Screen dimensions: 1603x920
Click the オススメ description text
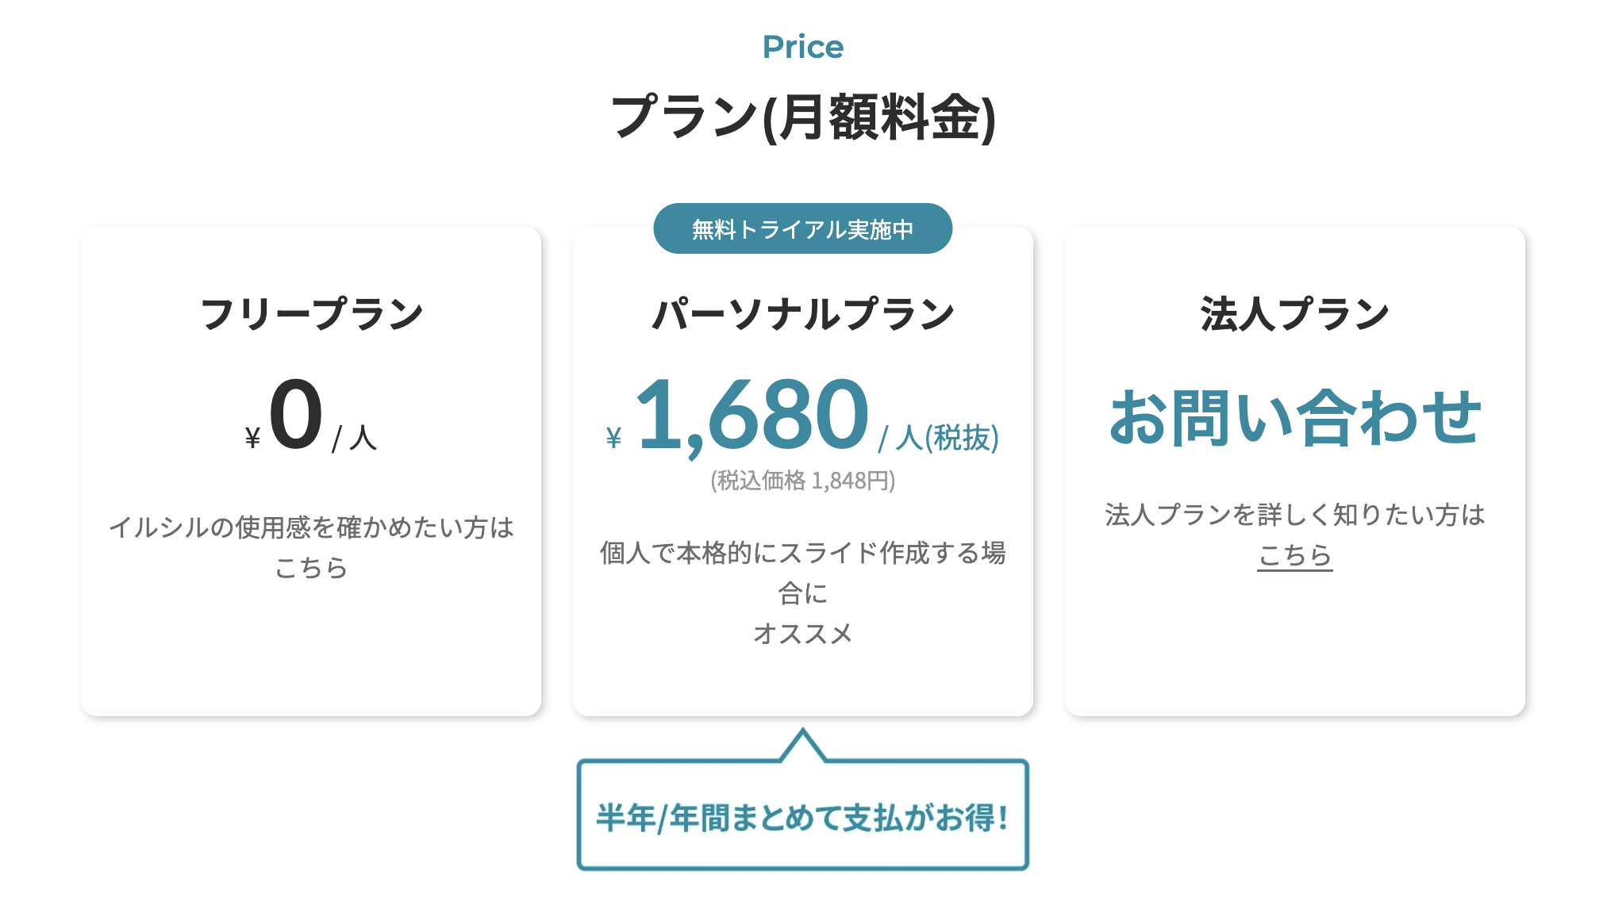pyautogui.click(x=801, y=631)
